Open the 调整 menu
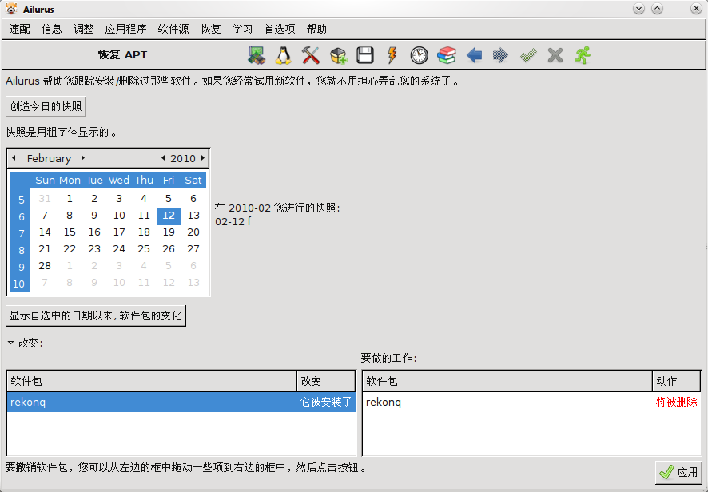The width and height of the screenshot is (708, 492). click(x=84, y=29)
